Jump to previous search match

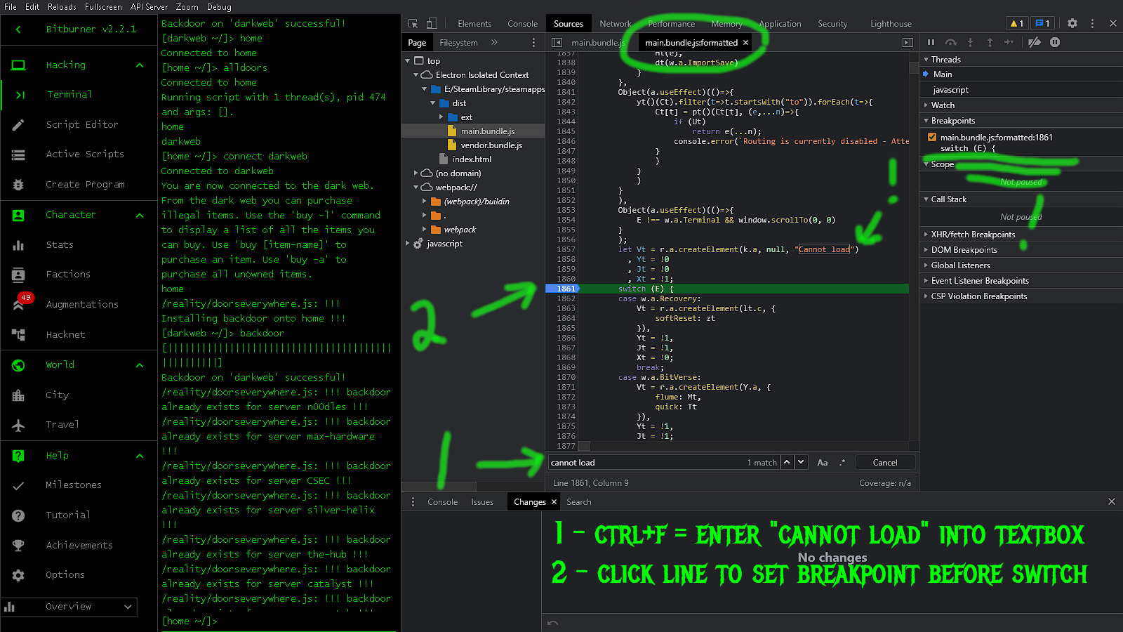pyautogui.click(x=787, y=462)
